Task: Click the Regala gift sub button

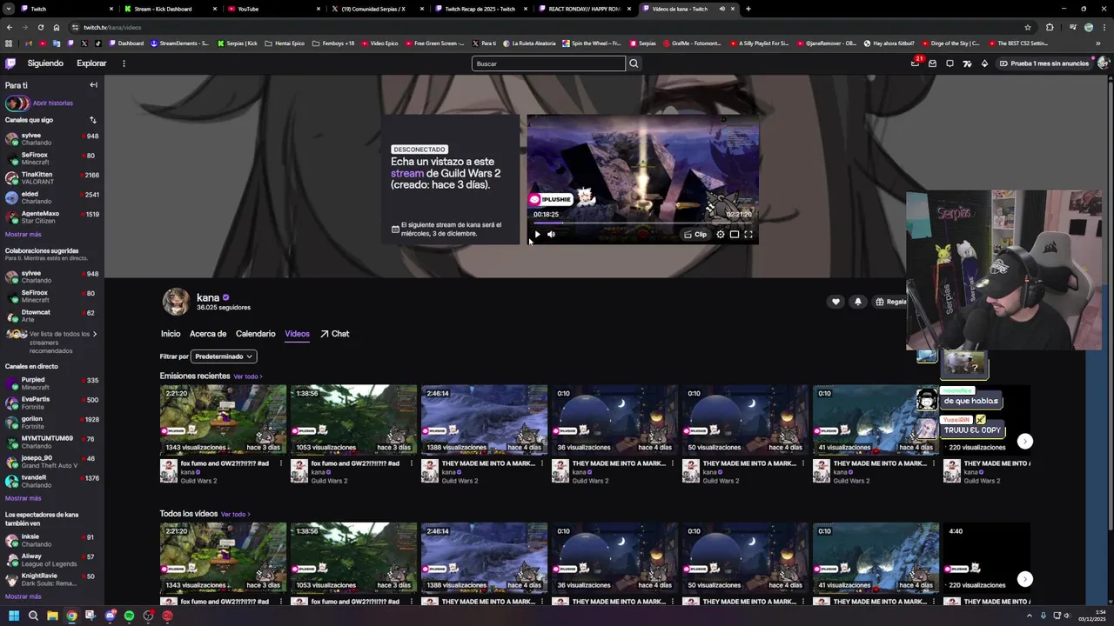Action: (891, 302)
